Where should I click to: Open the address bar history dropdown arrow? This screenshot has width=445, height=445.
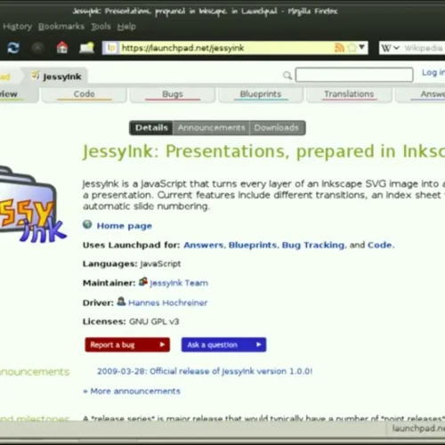tap(362, 47)
